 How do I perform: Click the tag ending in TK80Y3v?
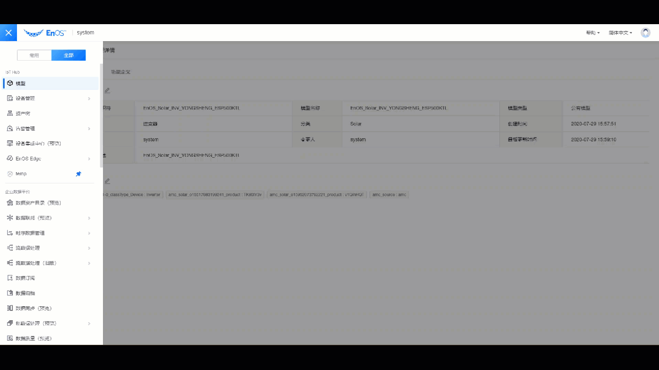tap(215, 195)
